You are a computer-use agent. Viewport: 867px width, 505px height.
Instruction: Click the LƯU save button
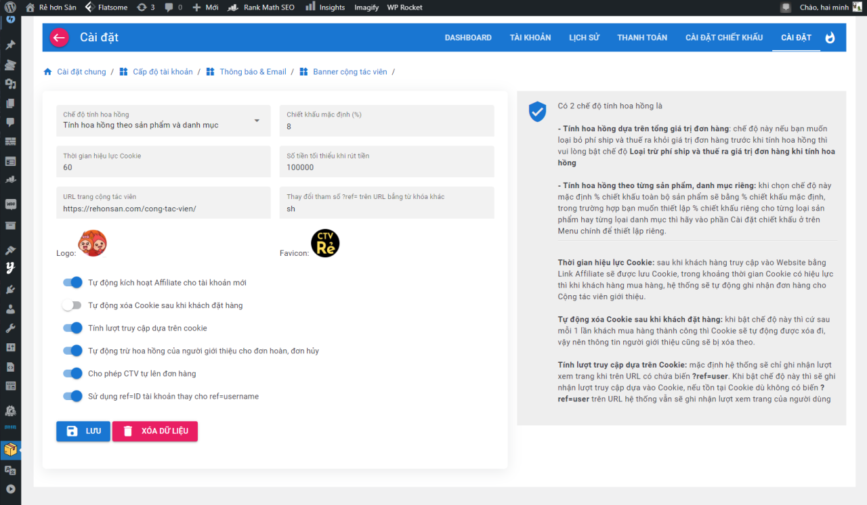[83, 431]
